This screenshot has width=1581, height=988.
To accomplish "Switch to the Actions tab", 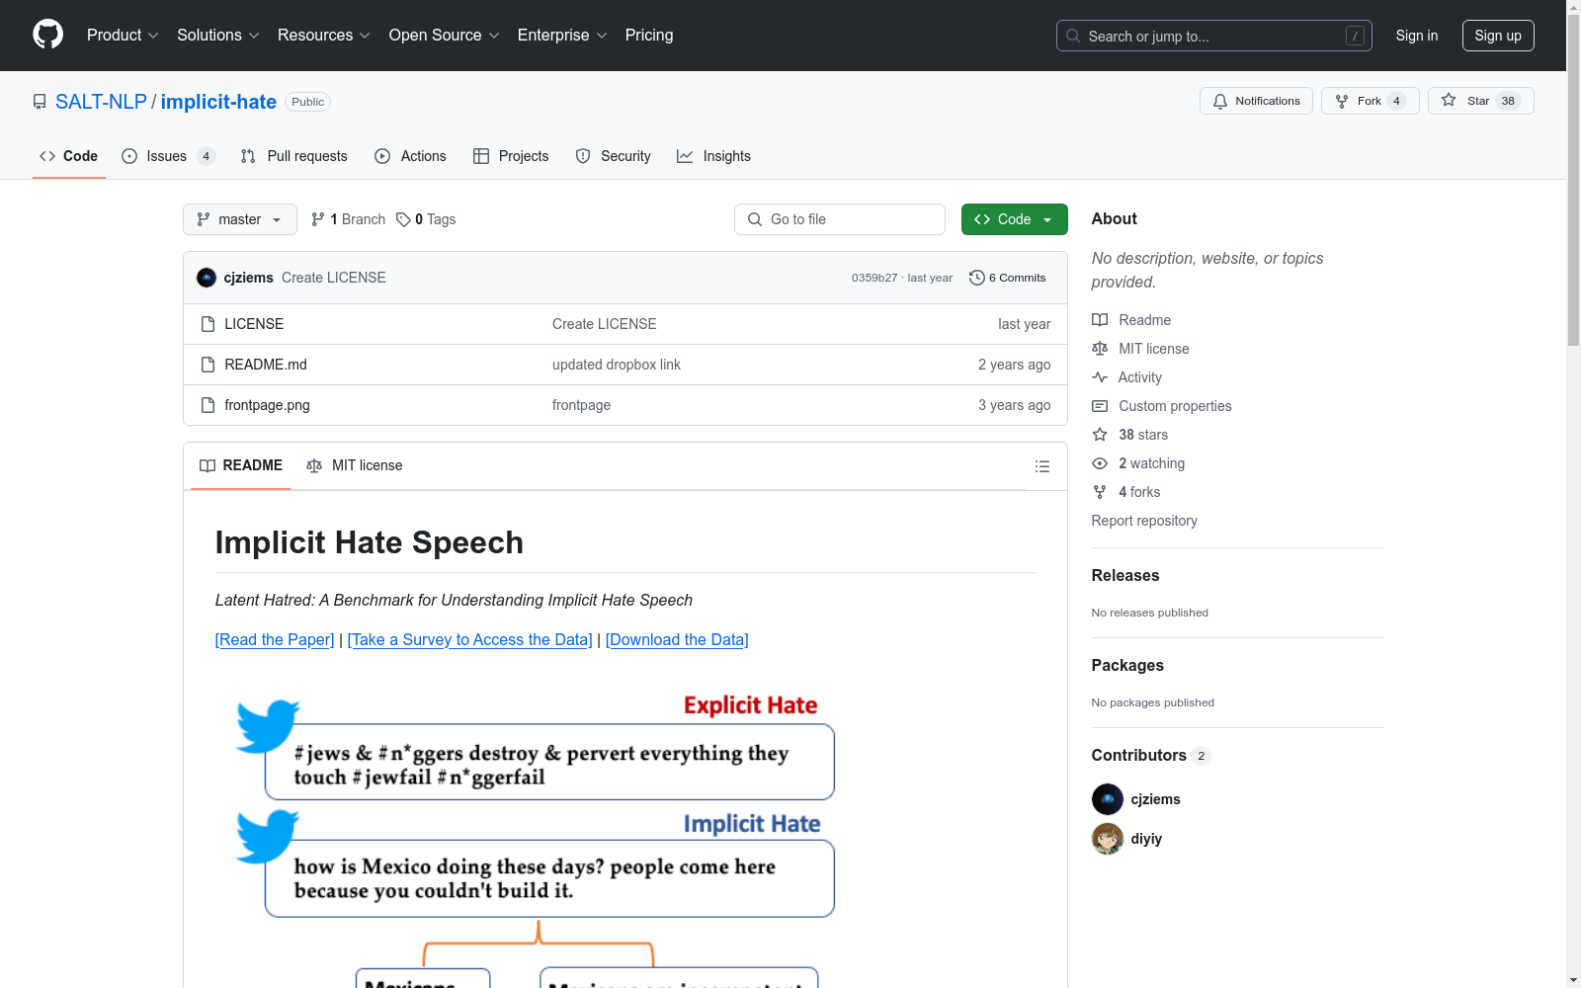I will [411, 156].
